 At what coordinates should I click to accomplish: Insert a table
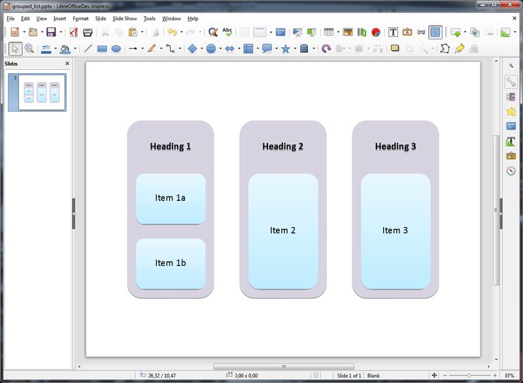click(329, 32)
